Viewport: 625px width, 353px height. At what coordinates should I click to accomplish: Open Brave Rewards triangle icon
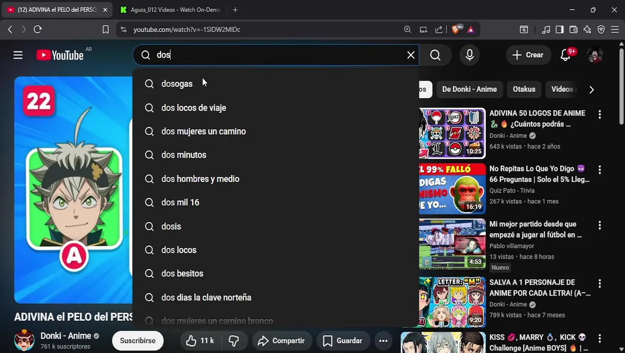click(x=471, y=29)
